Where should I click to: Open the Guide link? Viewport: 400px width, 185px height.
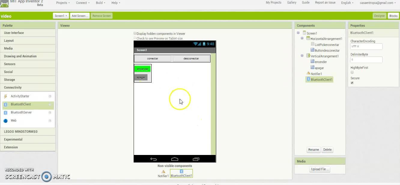click(x=306, y=2)
